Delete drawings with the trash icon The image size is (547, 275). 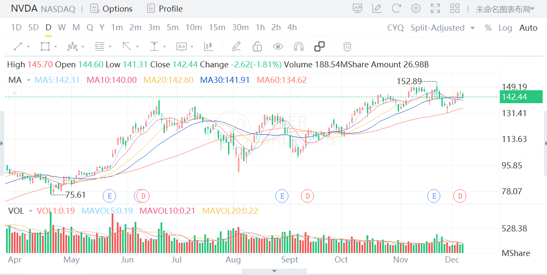(x=347, y=46)
